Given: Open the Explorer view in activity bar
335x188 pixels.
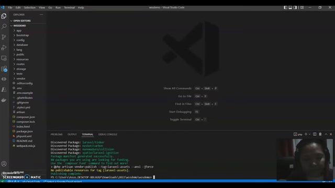Looking at the screenshot, I should pos(4,16).
